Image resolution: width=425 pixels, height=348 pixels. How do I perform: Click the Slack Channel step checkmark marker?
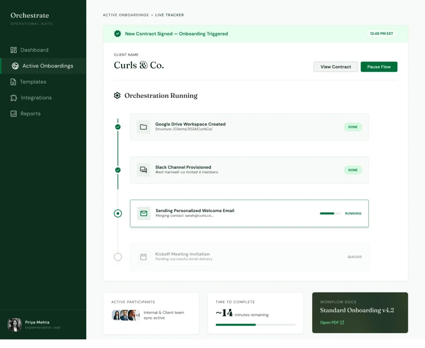point(118,170)
